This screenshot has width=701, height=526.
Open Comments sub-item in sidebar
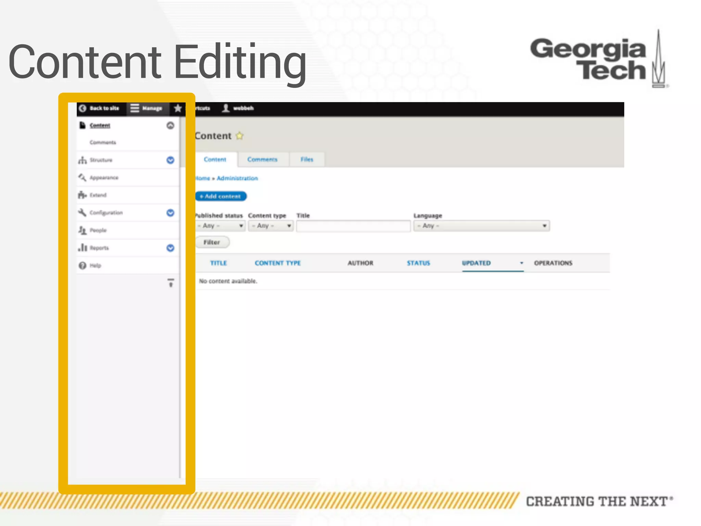(x=103, y=142)
